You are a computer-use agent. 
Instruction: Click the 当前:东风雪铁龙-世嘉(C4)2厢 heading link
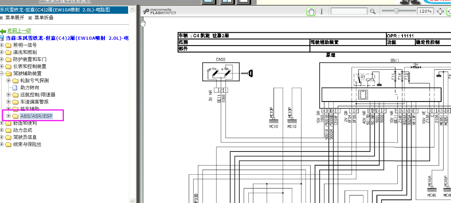(x=67, y=38)
